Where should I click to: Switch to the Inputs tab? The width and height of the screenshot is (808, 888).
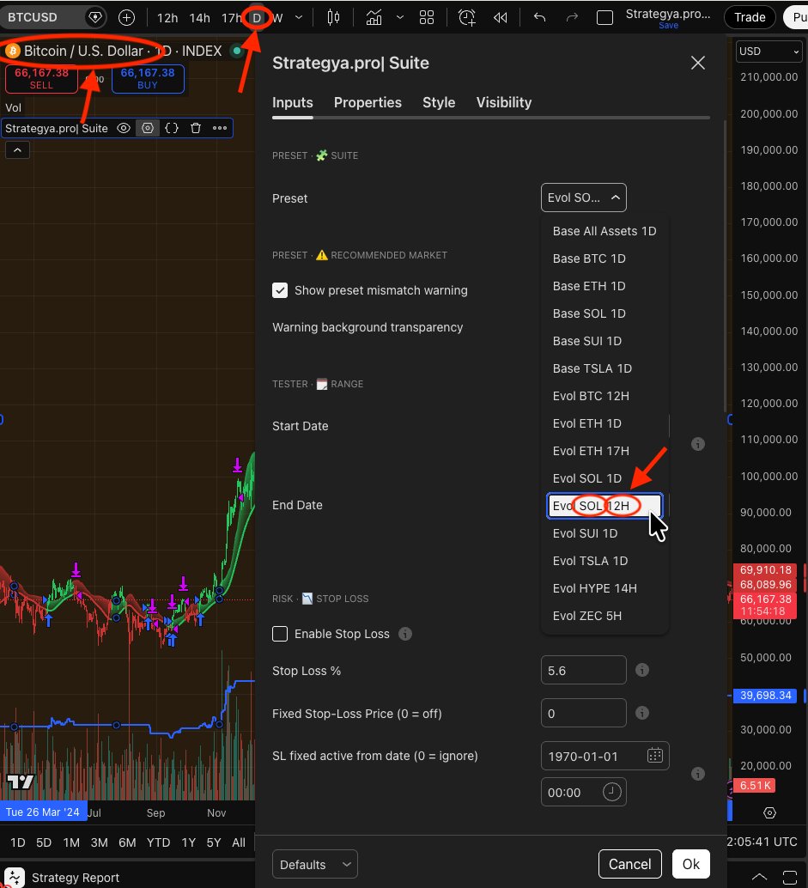pyautogui.click(x=292, y=102)
